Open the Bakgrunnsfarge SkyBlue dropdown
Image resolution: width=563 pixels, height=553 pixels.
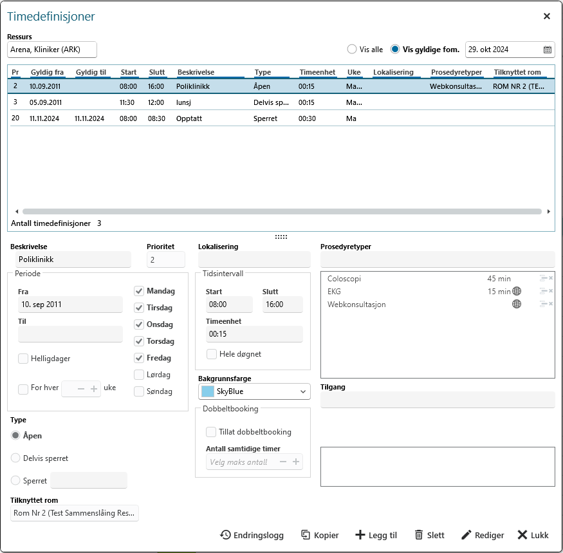pyautogui.click(x=304, y=391)
